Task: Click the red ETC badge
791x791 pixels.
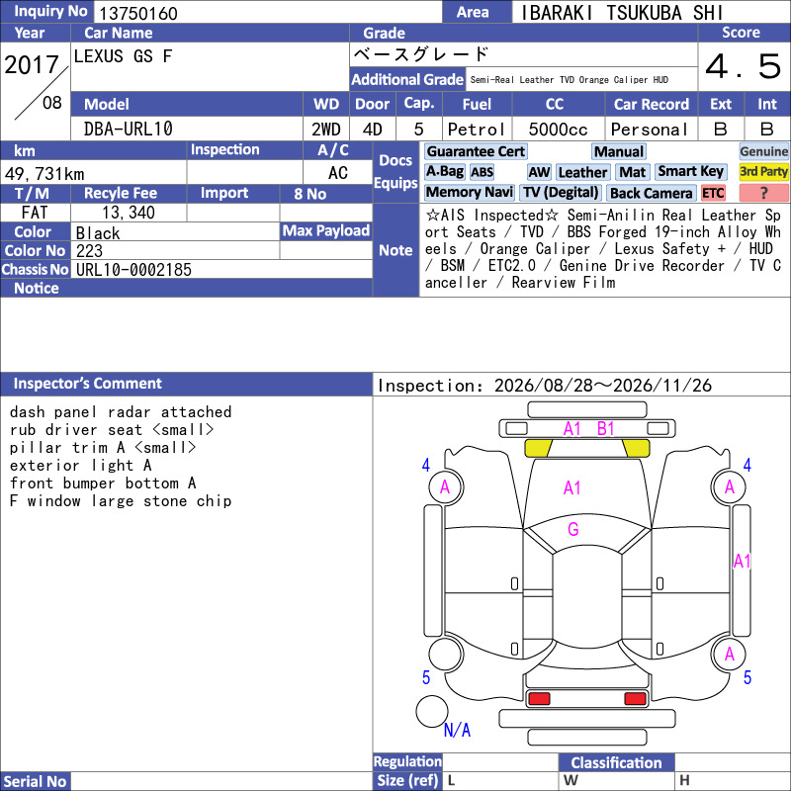Action: tap(713, 193)
